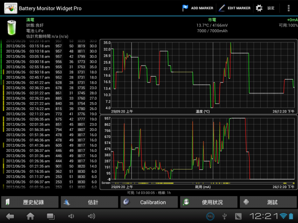This screenshot has width=298, height=223.
Task: Tap the volume down speaker icon
Action: (71, 216)
